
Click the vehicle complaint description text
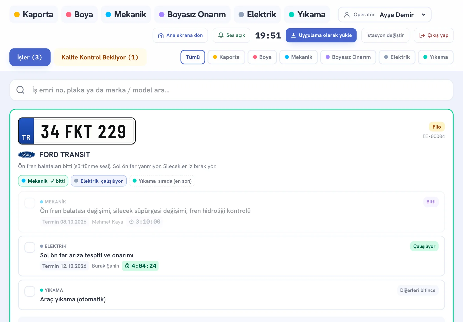point(117,166)
